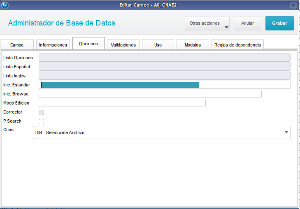Save changes with the Grabar button
The width and height of the screenshot is (300, 209).
[279, 23]
